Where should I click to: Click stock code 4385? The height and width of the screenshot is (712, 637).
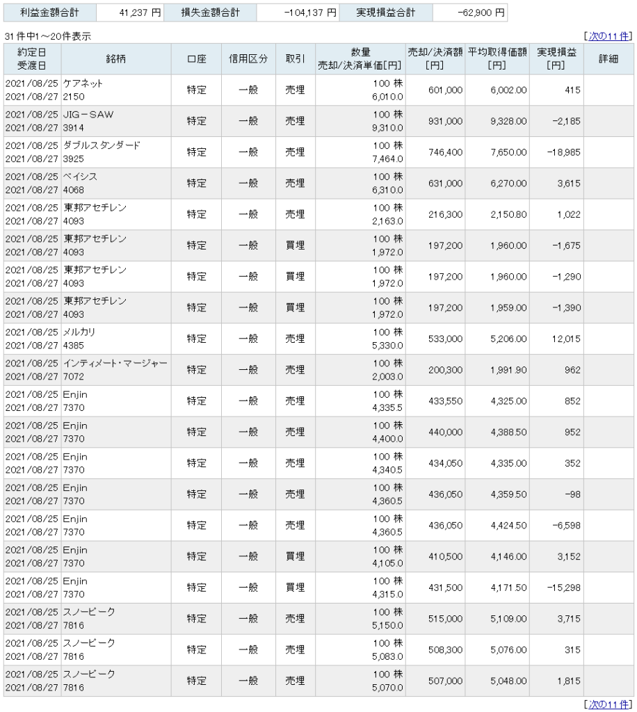point(74,346)
